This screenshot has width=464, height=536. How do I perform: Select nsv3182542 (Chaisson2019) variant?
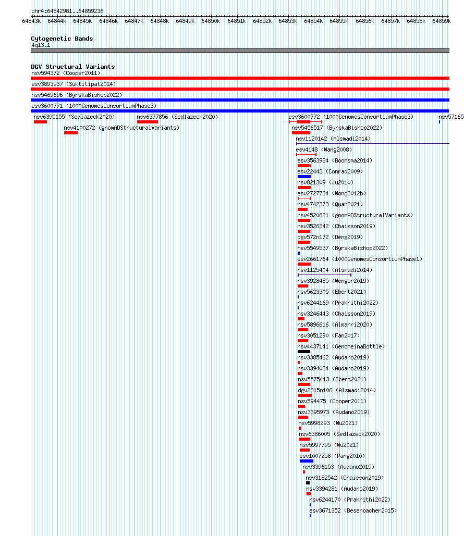click(345, 478)
